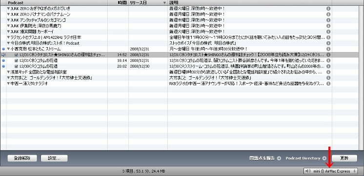The height and width of the screenshot is (176, 364).
Task: Click the 更新 refresh button
Action: tap(344, 158)
